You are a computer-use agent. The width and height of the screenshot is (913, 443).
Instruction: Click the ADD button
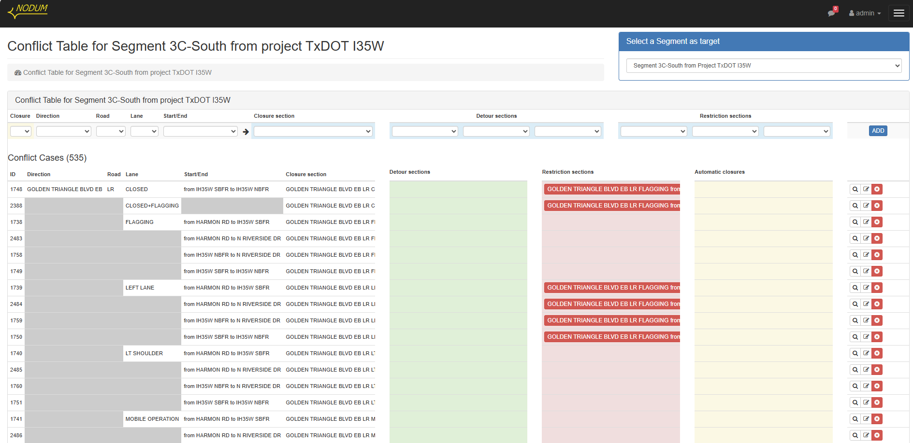point(878,131)
